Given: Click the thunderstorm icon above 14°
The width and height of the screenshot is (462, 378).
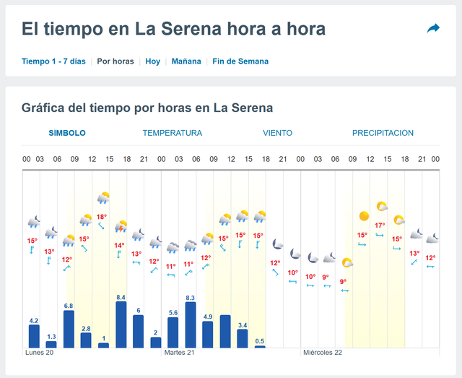Looking at the screenshot, I should [121, 226].
